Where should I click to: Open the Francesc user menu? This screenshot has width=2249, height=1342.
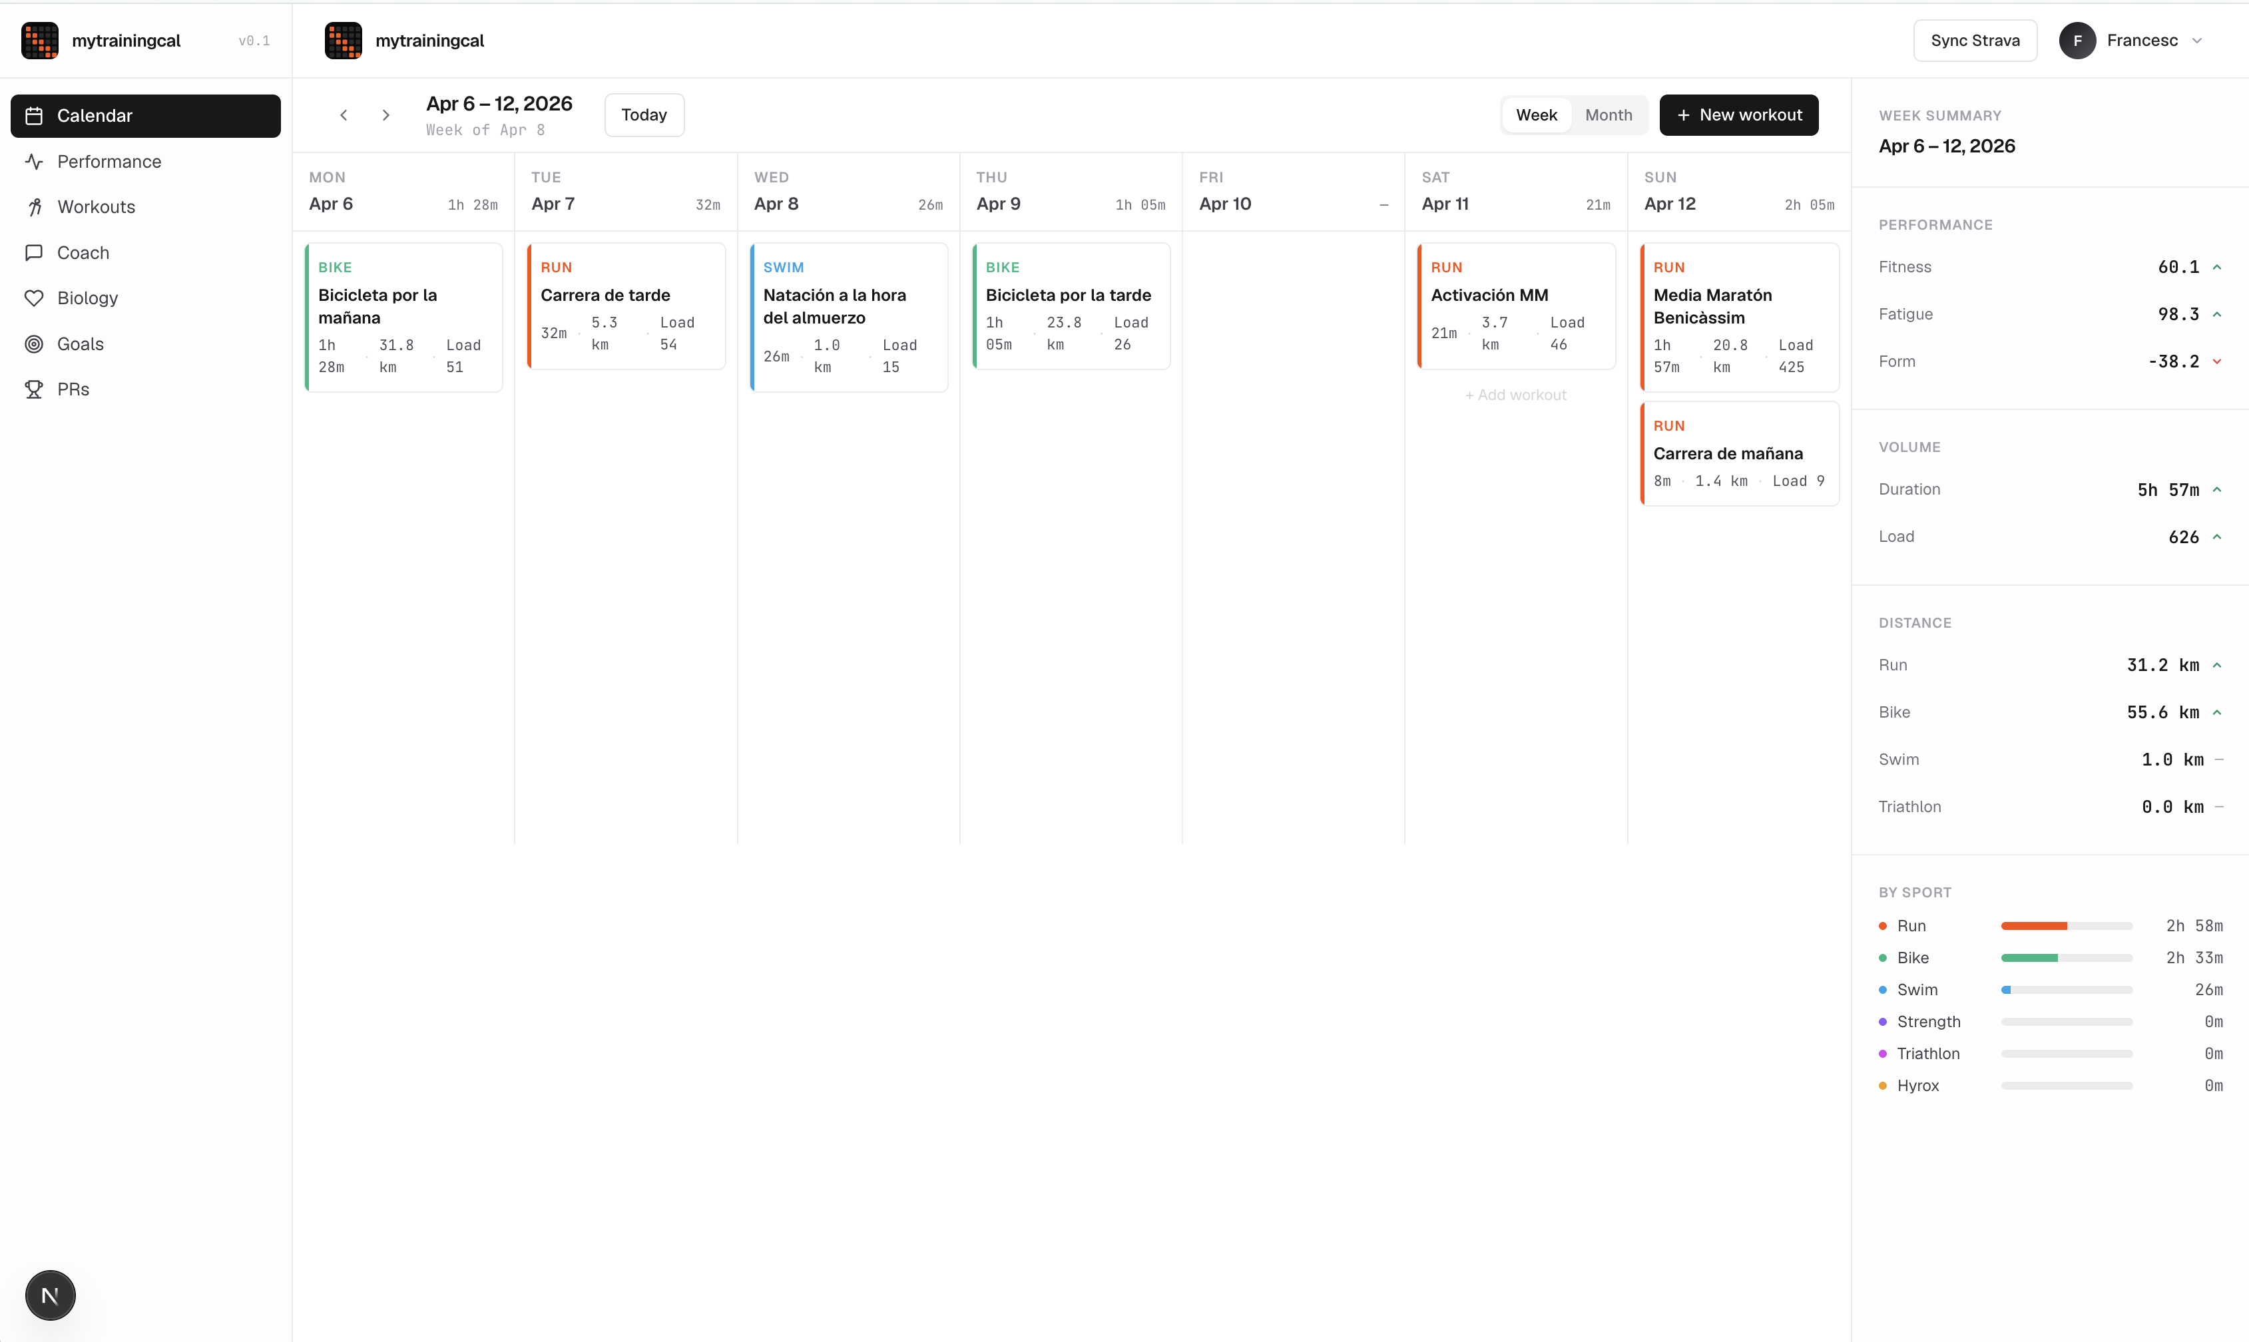[x=2130, y=41]
